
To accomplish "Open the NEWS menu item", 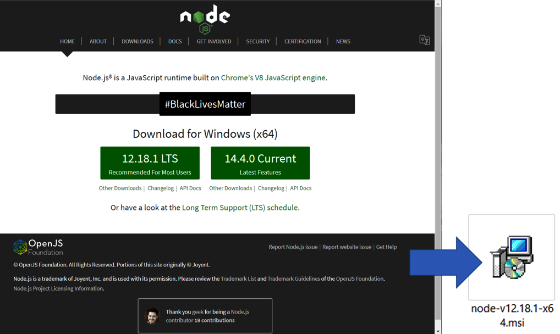I will (x=343, y=41).
